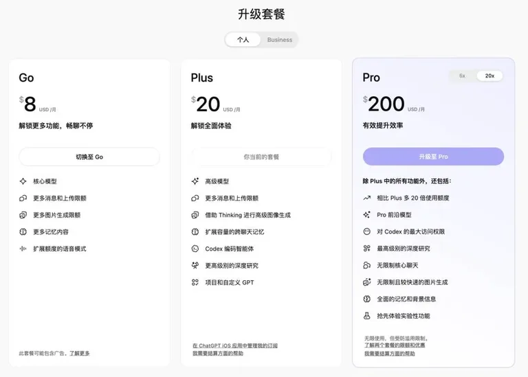
Task: Click the 无限使用，但受防滥用限制 note
Action: 396,339
